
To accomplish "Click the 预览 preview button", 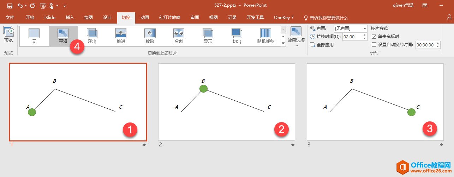I will point(8,34).
